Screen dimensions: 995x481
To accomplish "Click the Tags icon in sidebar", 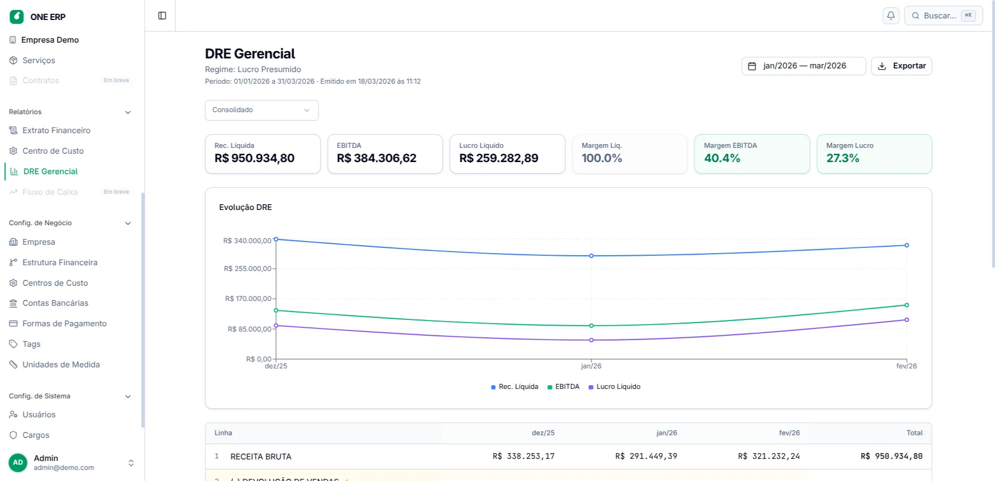I will point(13,344).
